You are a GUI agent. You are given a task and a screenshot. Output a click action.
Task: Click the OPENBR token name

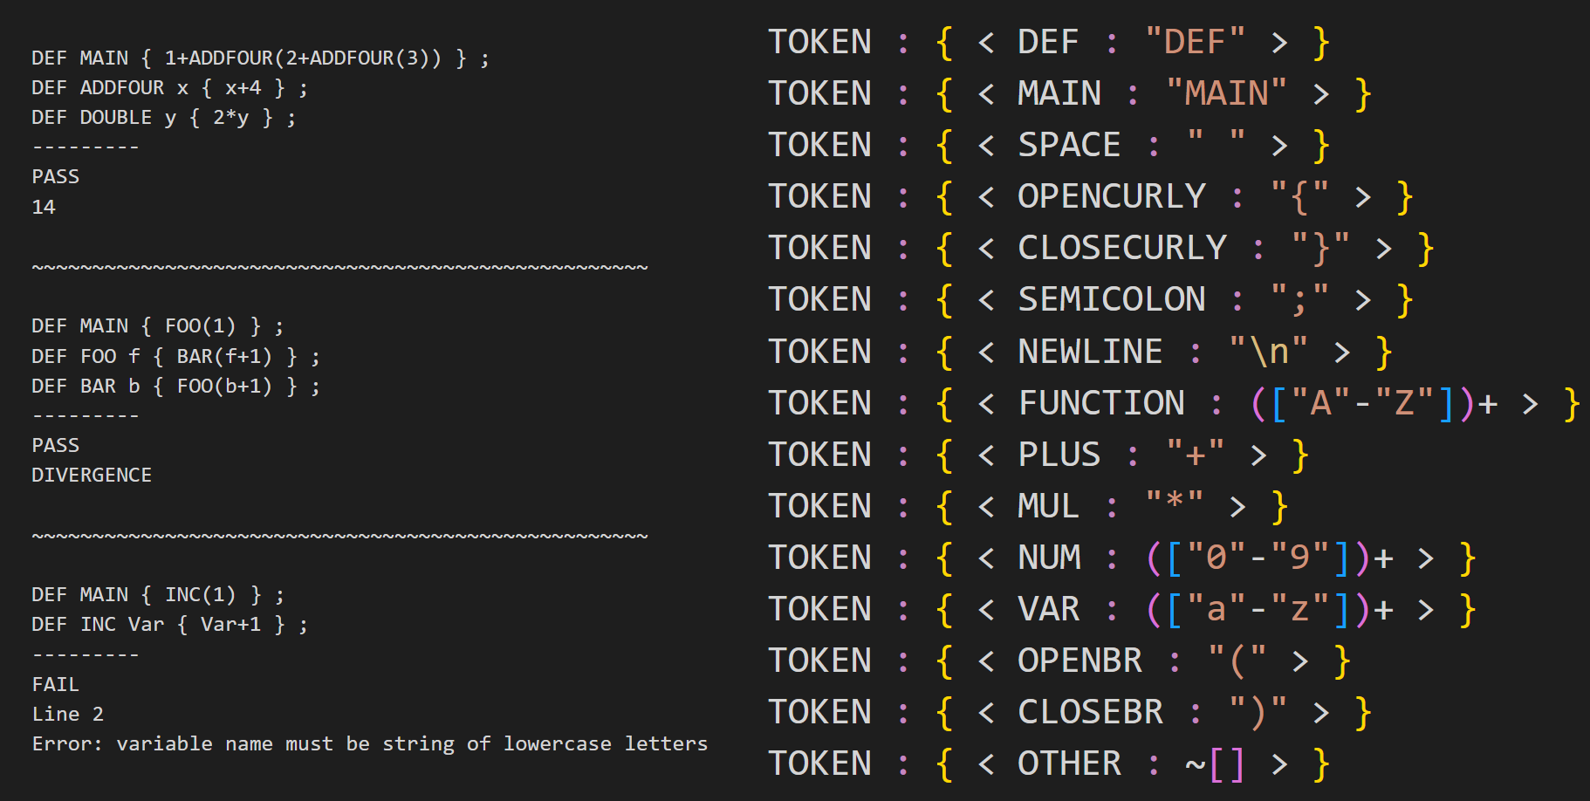click(1080, 661)
